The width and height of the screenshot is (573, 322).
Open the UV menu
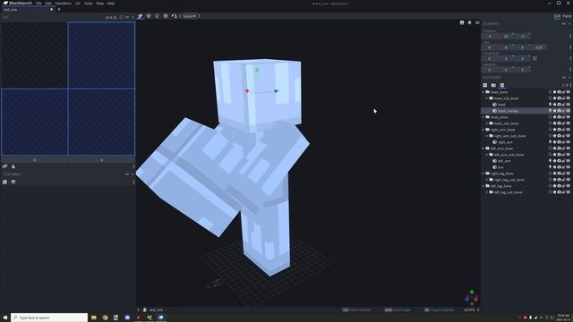pos(78,4)
